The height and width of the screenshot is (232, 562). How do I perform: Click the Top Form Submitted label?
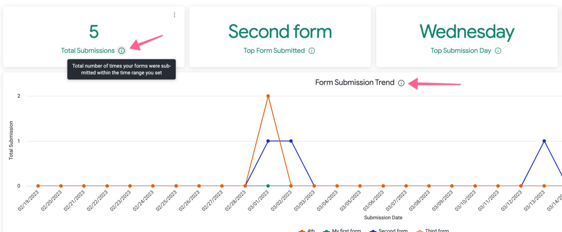[x=274, y=51]
